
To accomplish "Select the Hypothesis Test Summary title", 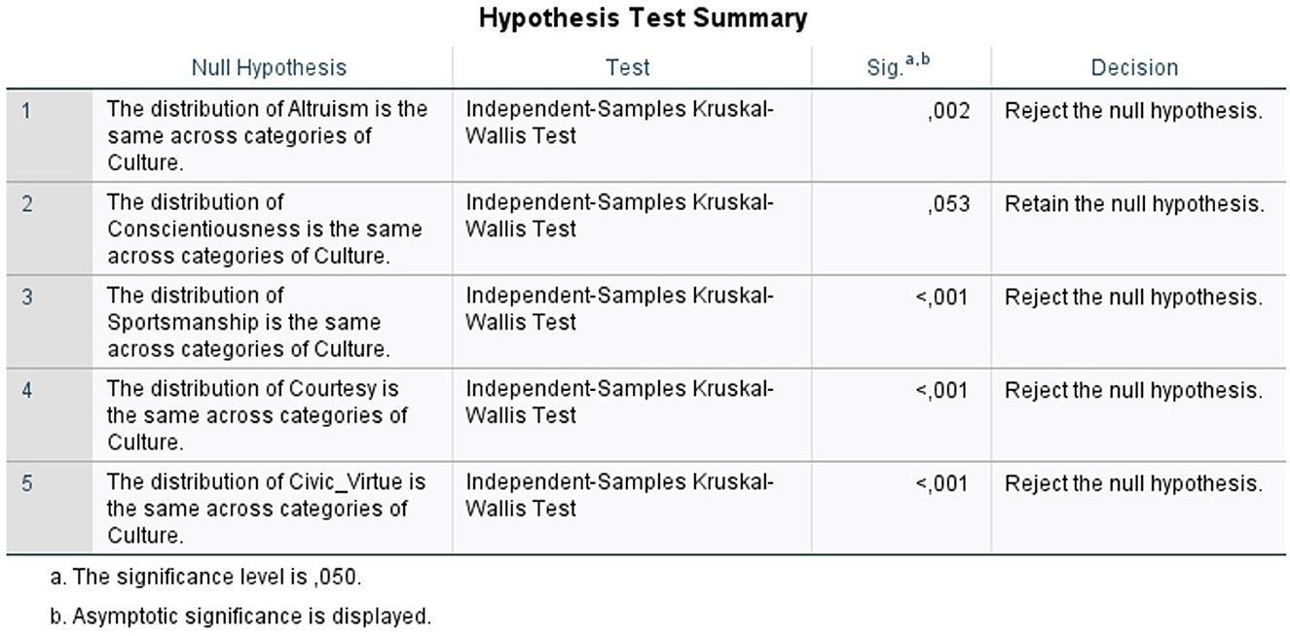I will pos(643,18).
